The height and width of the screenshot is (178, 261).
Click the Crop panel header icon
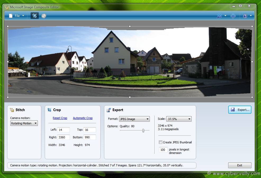[49, 110]
